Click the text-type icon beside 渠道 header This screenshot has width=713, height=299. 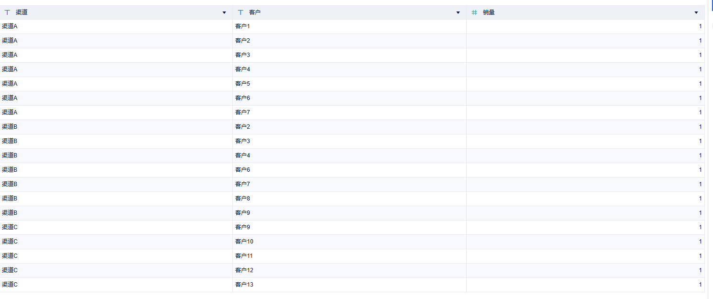coord(7,12)
